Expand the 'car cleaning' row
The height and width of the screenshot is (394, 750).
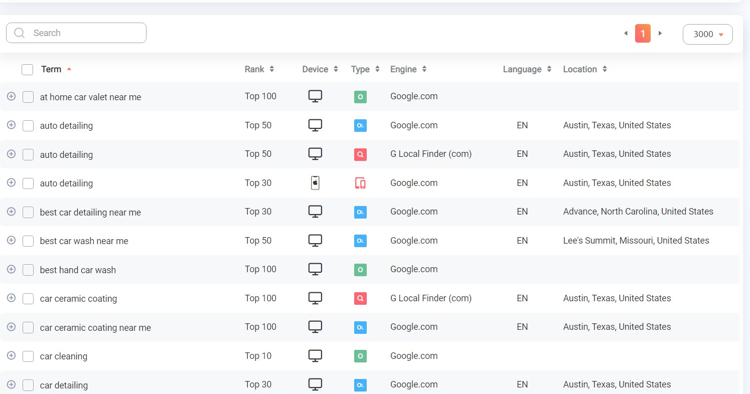11,355
